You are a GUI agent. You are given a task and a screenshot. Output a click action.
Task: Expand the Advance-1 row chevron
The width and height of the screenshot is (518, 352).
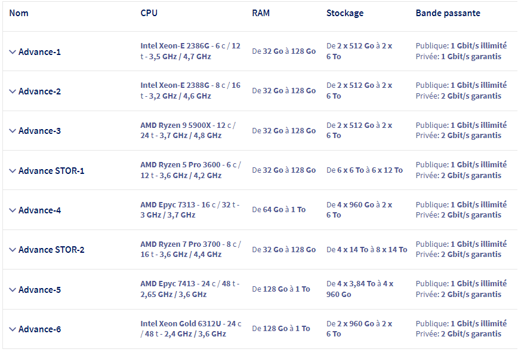tap(13, 52)
